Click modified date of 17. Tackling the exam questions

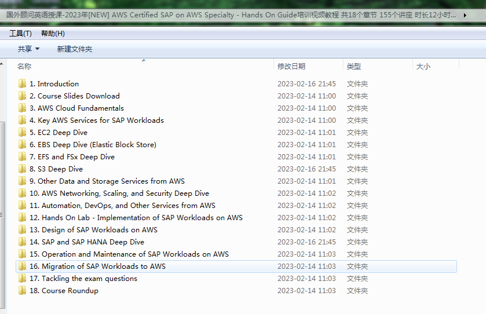point(306,278)
